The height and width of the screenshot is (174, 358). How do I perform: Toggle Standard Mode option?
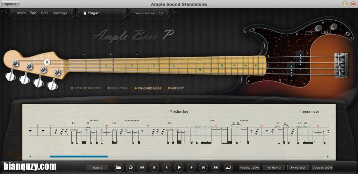point(148,88)
